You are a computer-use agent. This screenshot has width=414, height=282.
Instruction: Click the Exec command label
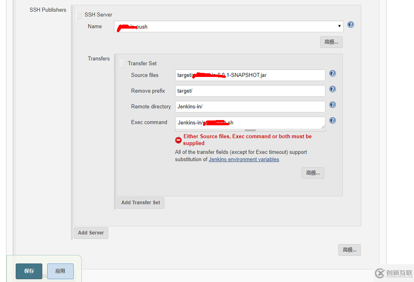(149, 122)
